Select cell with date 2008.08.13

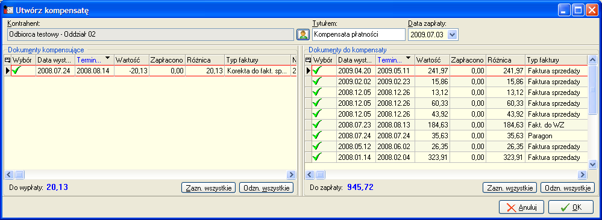click(395, 125)
